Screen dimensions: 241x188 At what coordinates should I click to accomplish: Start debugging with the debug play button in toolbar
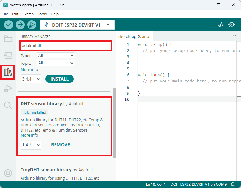pos(32,25)
